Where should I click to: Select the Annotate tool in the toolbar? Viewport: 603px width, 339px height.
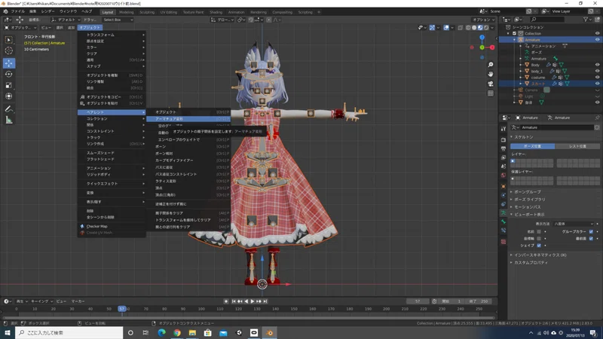tap(9, 109)
